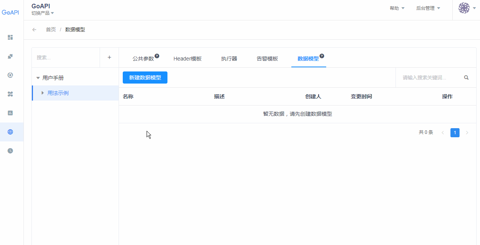
Task: Click the previous page arrow
Action: point(443,133)
